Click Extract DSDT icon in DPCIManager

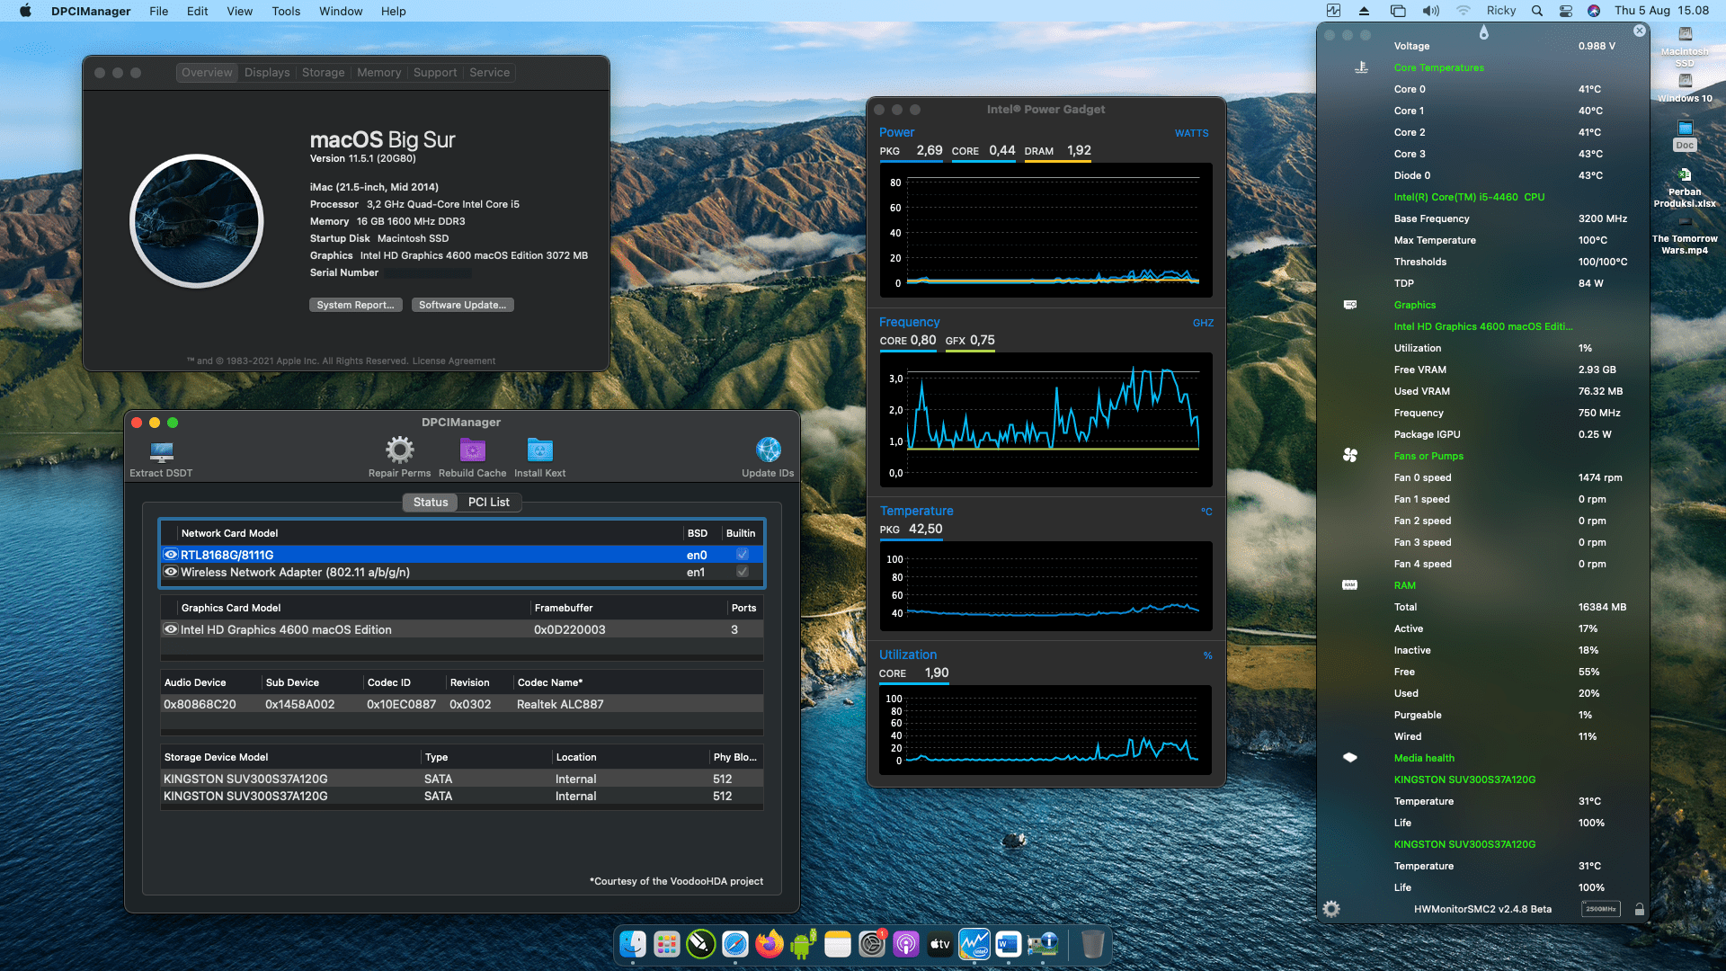tap(162, 450)
